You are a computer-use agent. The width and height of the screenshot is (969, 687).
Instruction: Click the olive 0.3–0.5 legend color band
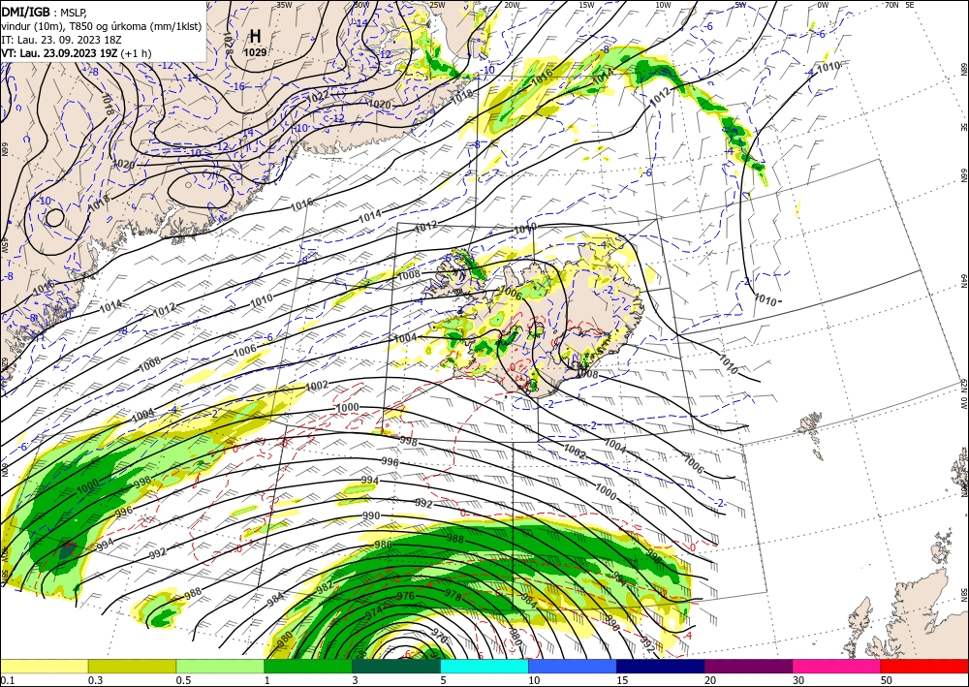pyautogui.click(x=132, y=666)
